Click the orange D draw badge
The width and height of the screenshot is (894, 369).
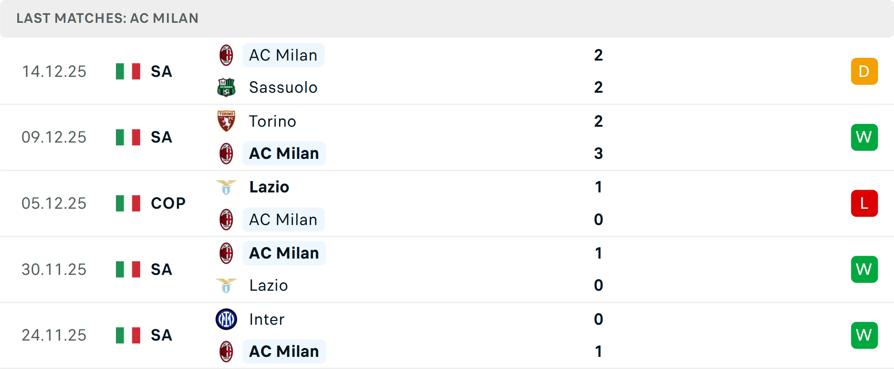864,71
